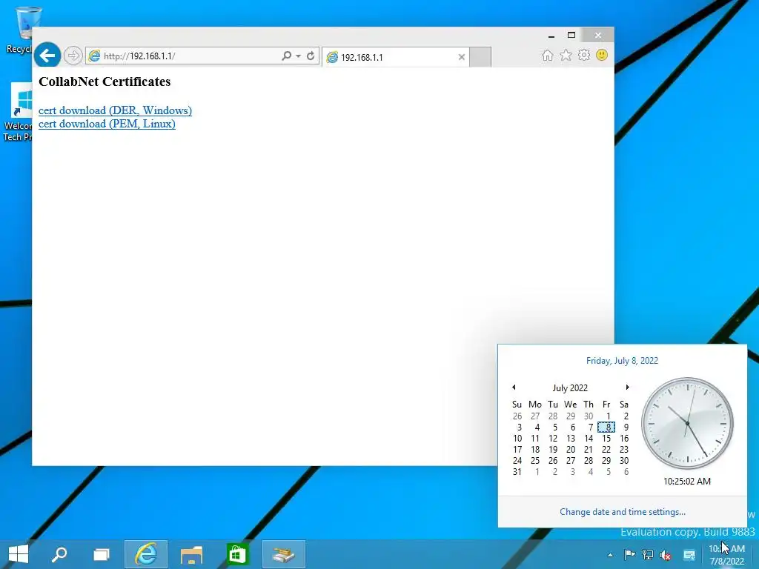
Task: Go to the Home page icon
Action: 548,55
